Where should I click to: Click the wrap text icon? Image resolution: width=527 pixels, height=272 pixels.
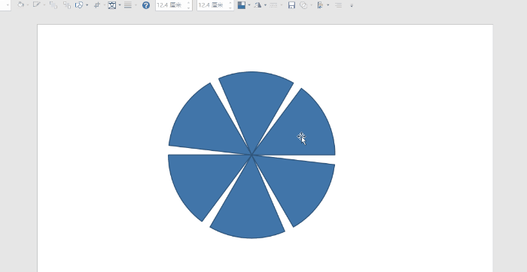click(x=112, y=5)
